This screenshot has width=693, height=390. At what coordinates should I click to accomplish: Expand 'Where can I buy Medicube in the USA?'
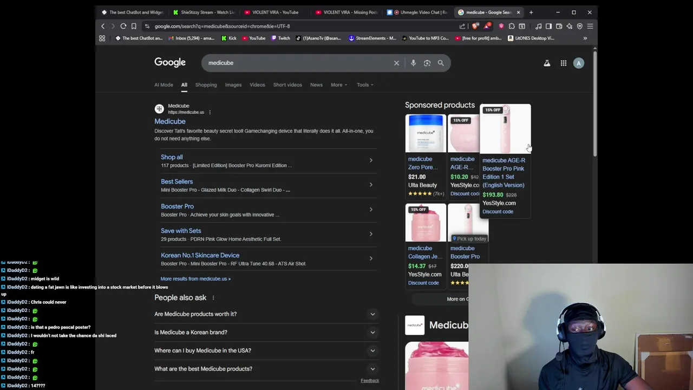[265, 350]
